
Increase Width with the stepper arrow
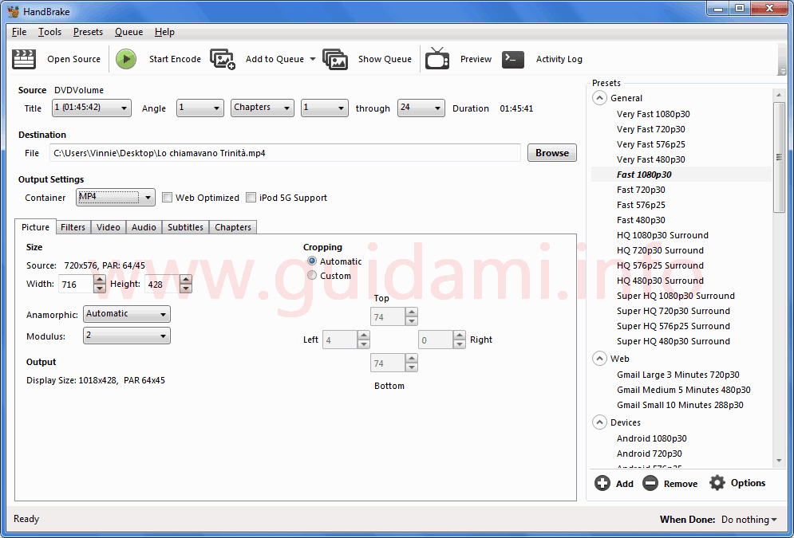pos(99,279)
